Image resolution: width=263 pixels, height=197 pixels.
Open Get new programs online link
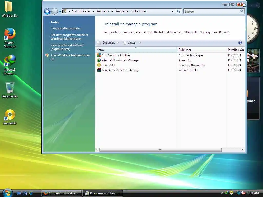click(69, 37)
